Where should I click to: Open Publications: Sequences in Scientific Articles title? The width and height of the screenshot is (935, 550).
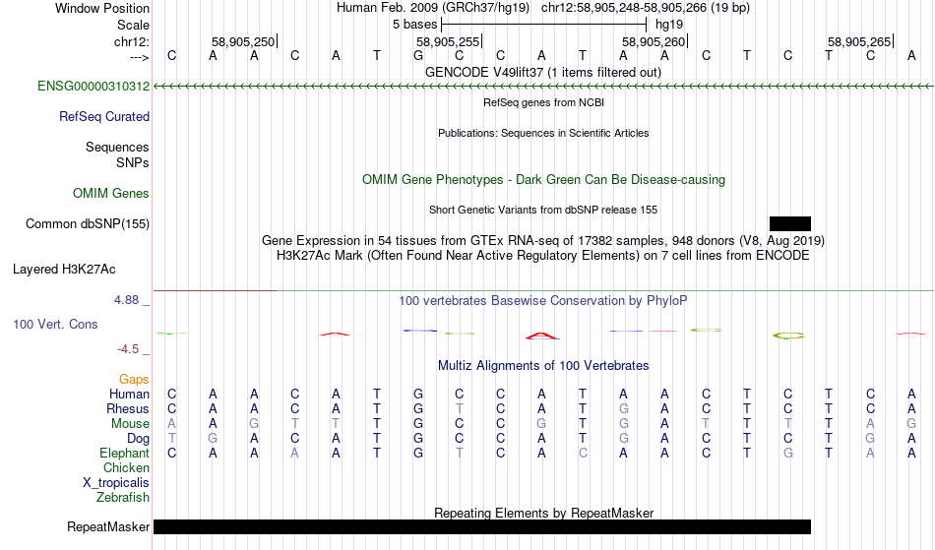point(543,133)
